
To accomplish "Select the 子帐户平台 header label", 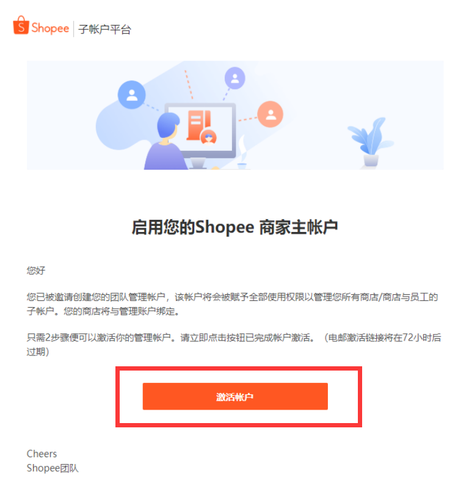I will point(104,29).
